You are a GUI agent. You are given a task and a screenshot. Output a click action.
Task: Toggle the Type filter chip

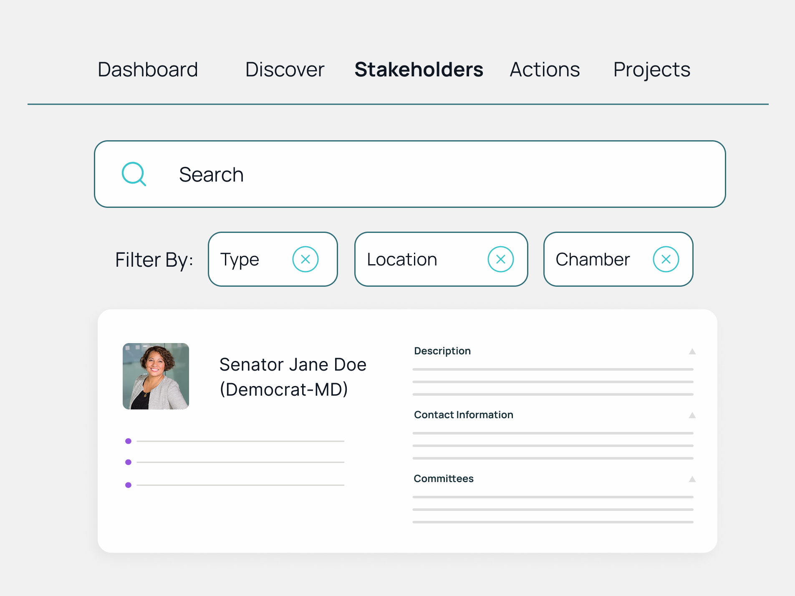click(x=240, y=259)
